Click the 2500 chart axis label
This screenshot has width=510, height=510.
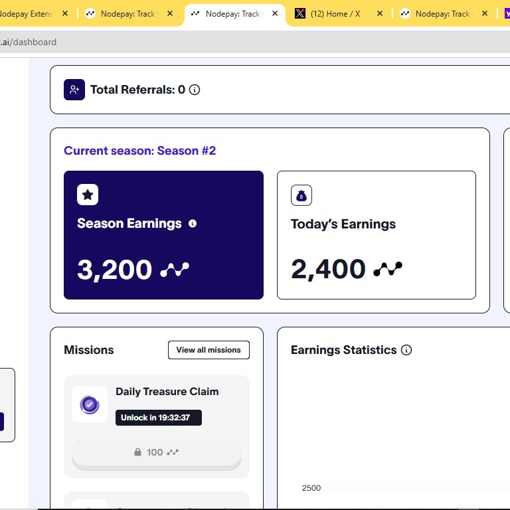coord(311,488)
